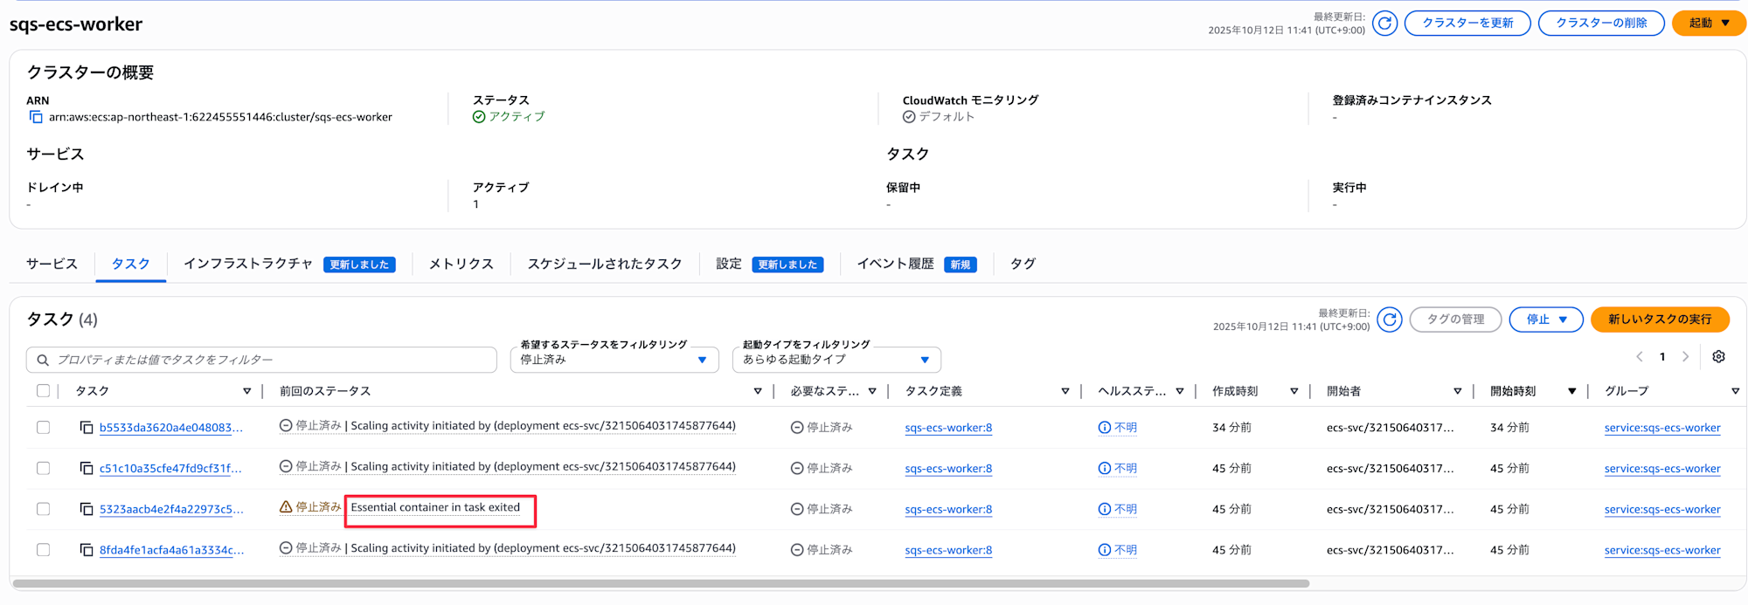Image resolution: width=1748 pixels, height=605 pixels.
Task: Copy task ID b5533da3620a4e048083 using its copy icon
Action: tap(87, 428)
